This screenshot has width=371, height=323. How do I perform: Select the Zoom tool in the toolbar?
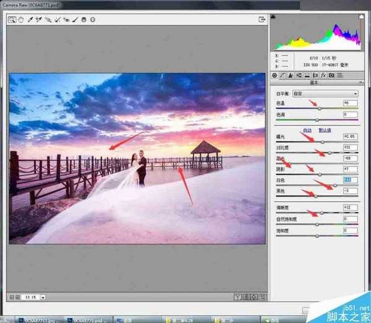(x=12, y=19)
